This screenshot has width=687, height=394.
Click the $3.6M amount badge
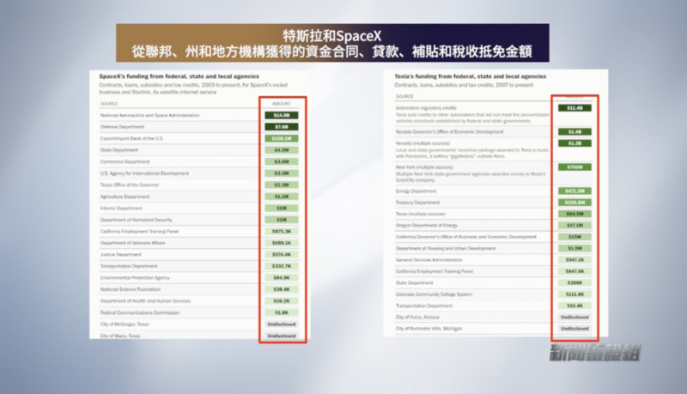pyautogui.click(x=282, y=162)
